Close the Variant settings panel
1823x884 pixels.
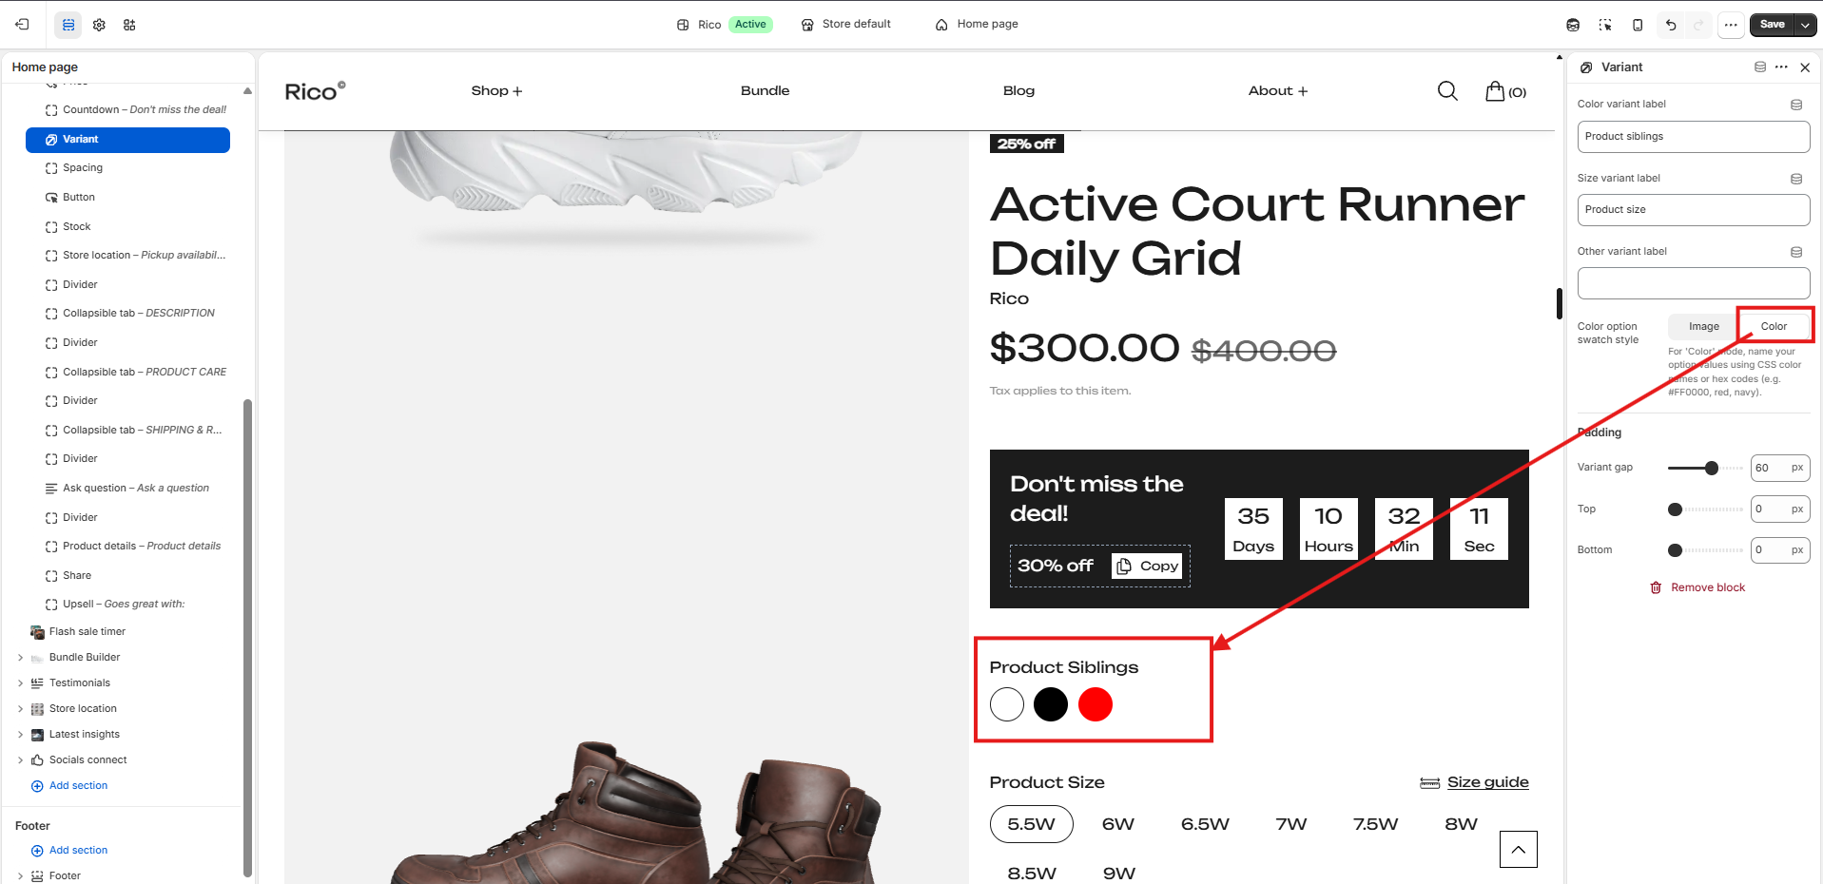click(x=1805, y=67)
